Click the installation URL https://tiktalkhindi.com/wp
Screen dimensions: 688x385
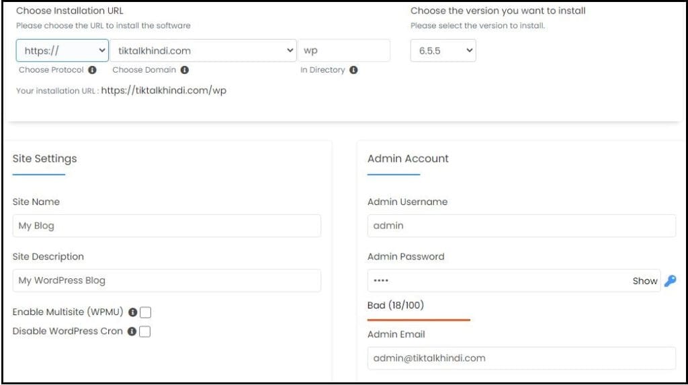163,91
